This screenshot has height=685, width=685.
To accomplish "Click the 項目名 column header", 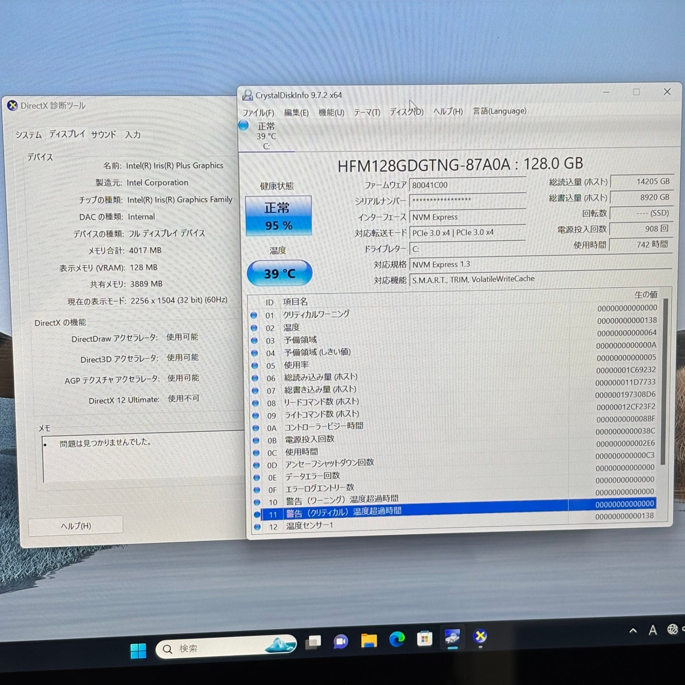I will coord(295,301).
